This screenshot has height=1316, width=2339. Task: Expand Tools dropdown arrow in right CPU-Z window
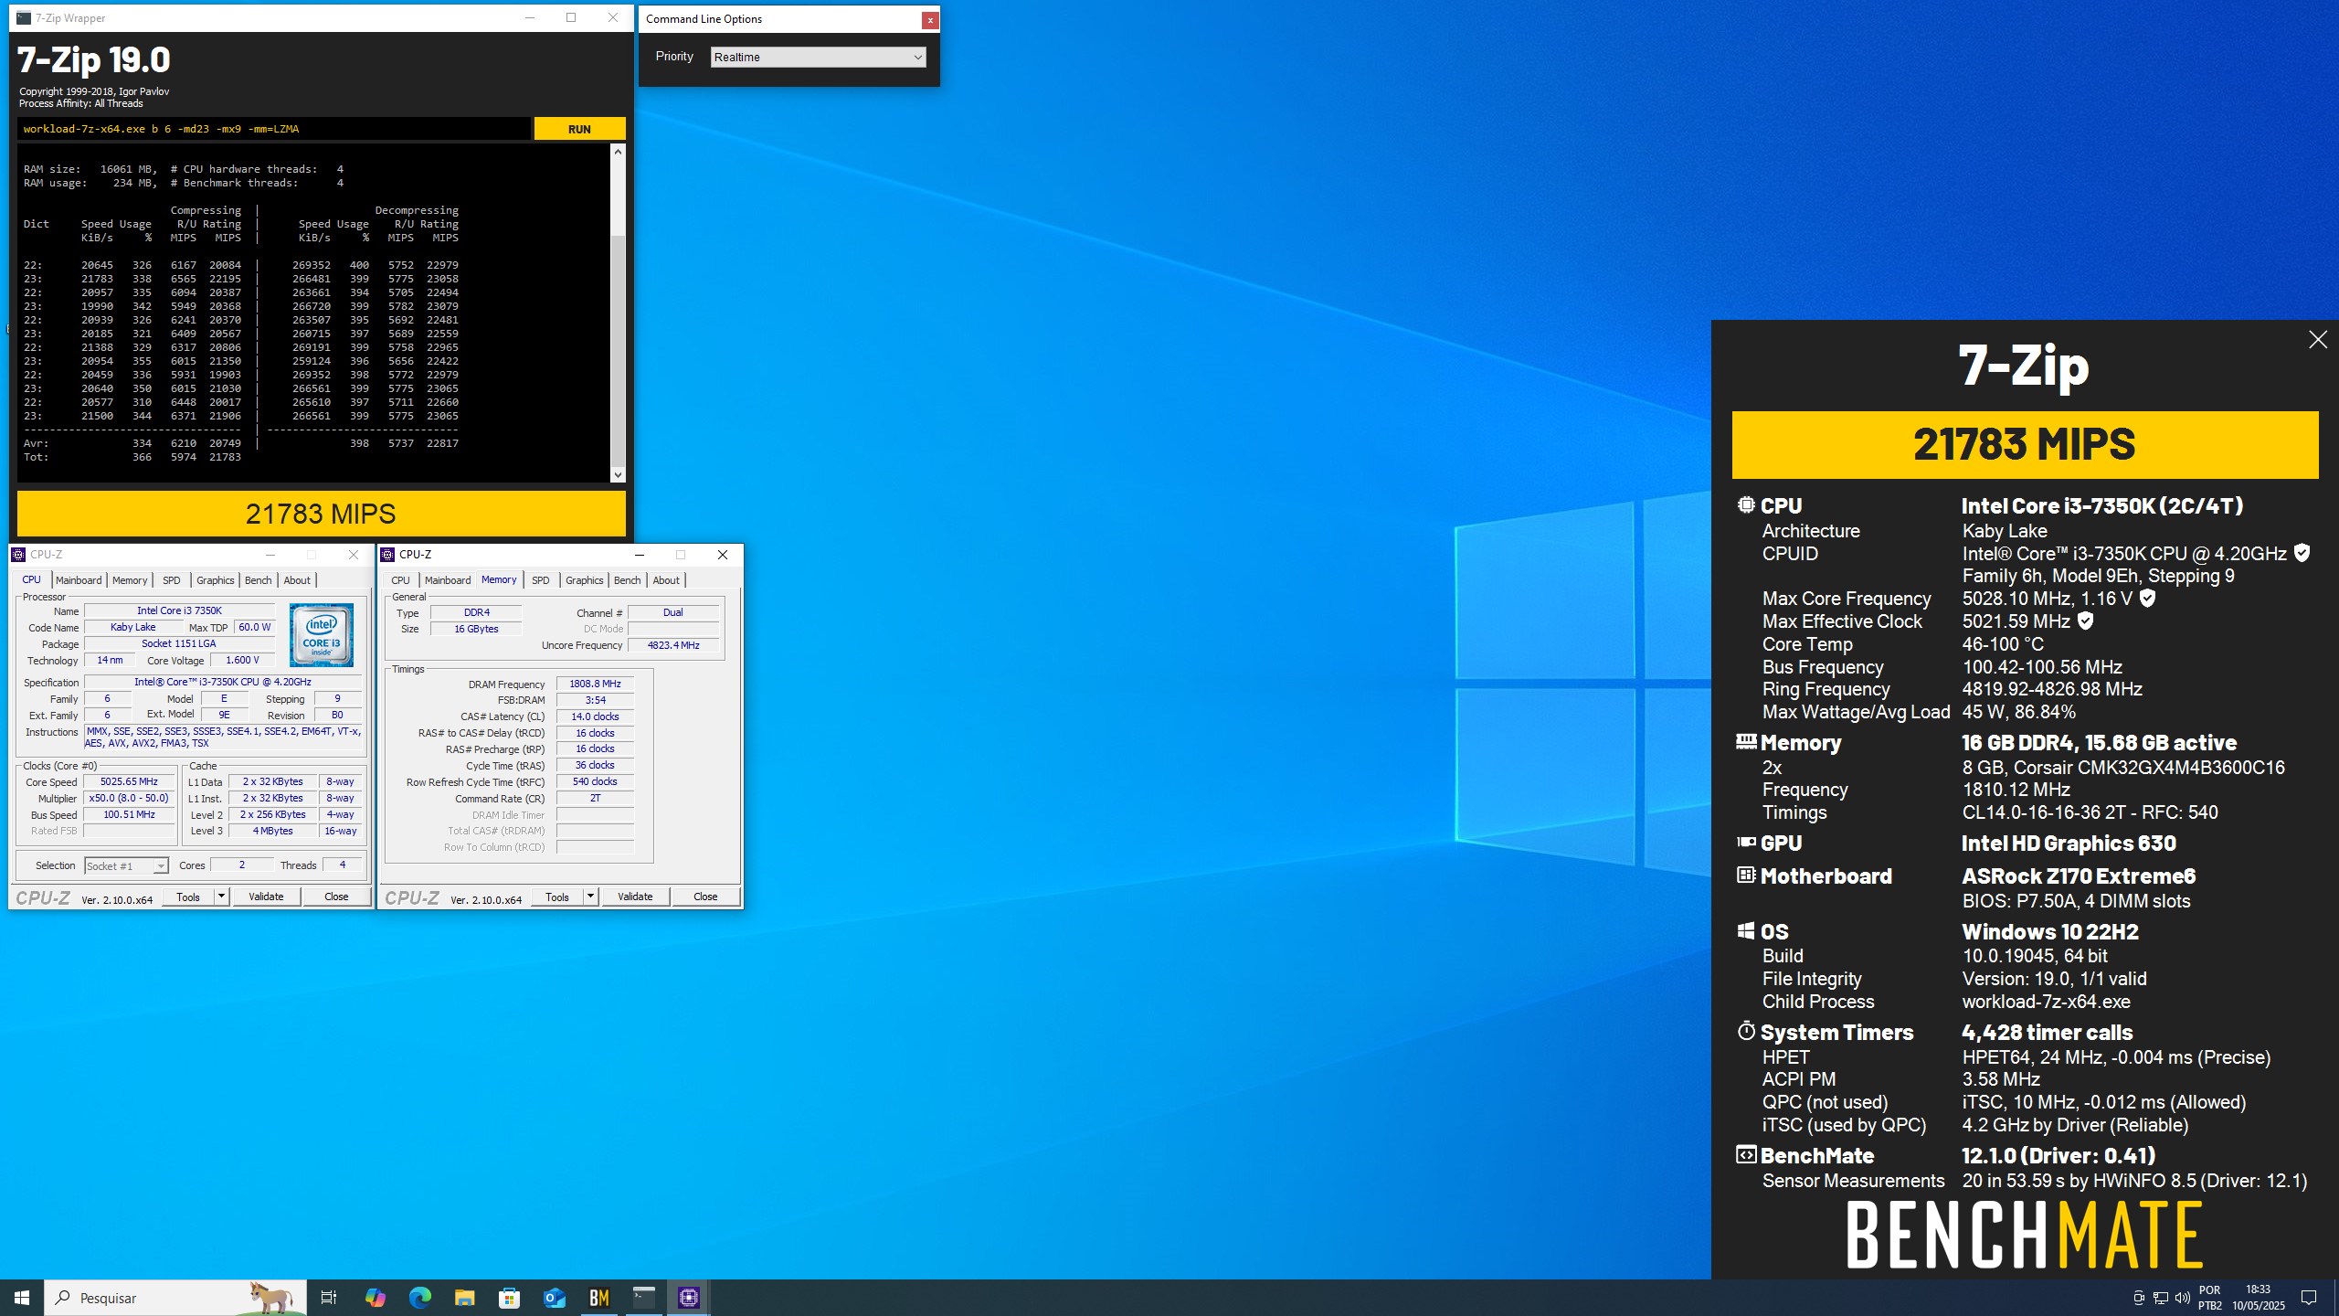590,897
